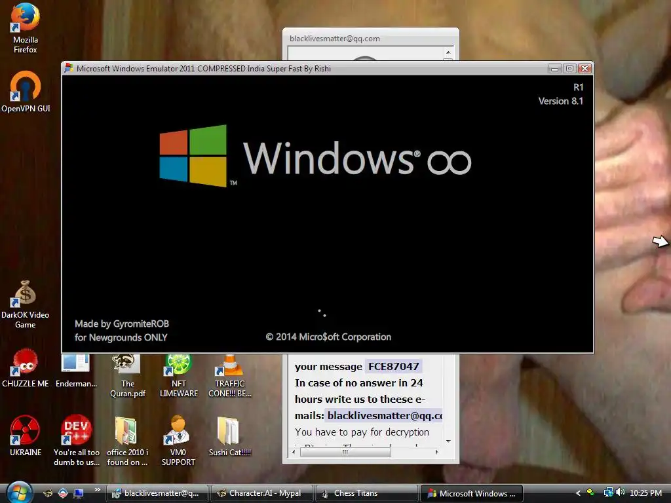Viewport: 671px width, 503px height.
Task: Open The Quran.pdf desktop file
Action: point(127,375)
